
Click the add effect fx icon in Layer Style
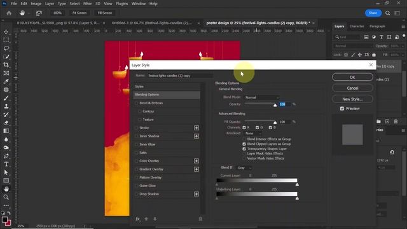[138, 219]
